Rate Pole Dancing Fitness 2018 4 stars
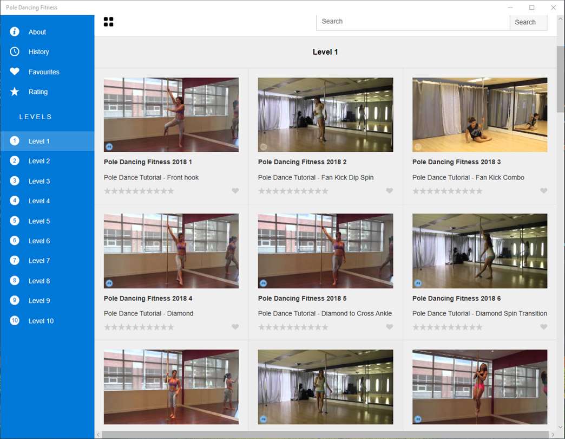Screen dimensions: 565x439 click(x=139, y=327)
